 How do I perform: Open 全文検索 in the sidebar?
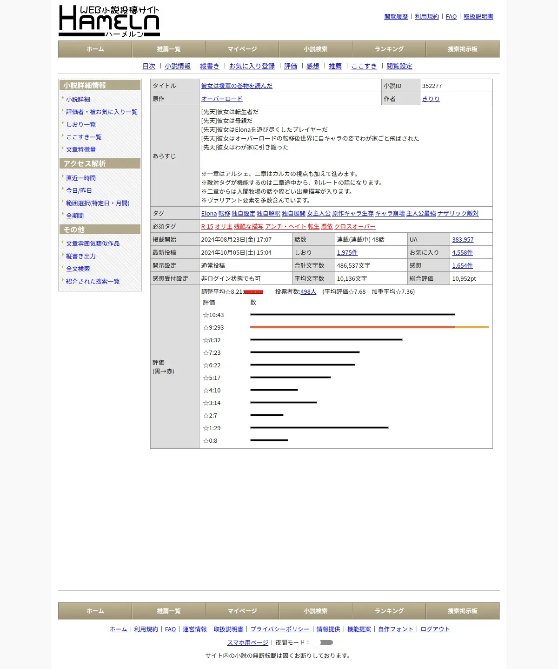[78, 269]
